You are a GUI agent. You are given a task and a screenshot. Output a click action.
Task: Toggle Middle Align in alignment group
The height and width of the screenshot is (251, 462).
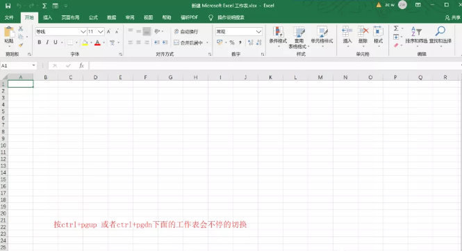point(138,31)
